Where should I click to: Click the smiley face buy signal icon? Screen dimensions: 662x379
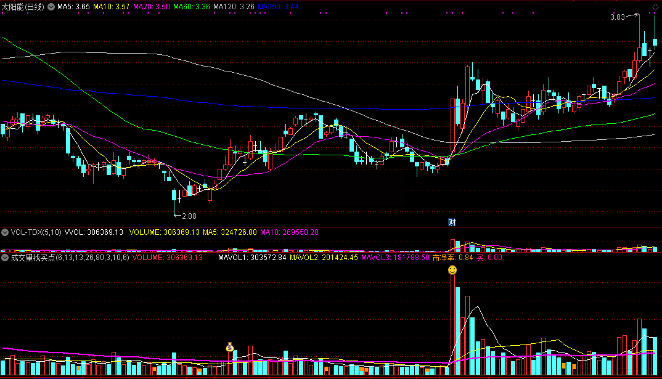[x=452, y=270]
